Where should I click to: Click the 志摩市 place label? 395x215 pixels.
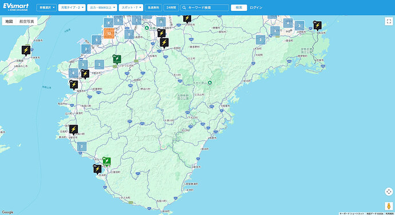[319, 60]
